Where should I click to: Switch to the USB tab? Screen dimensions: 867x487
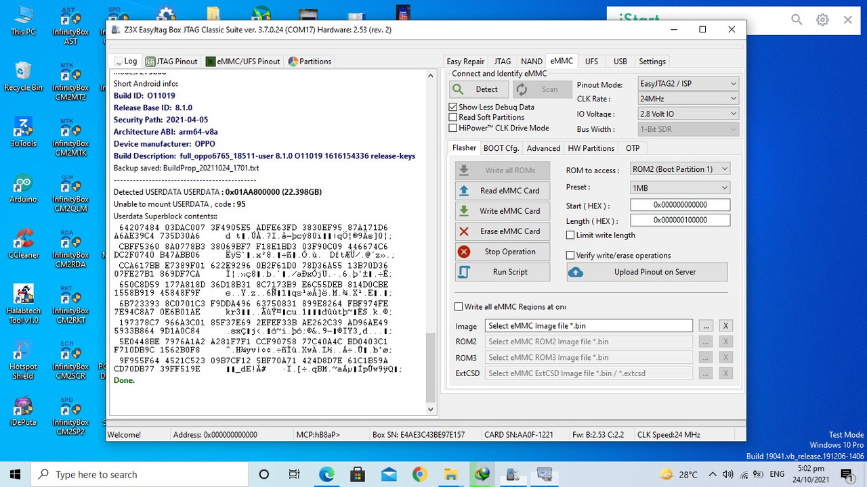coord(620,62)
